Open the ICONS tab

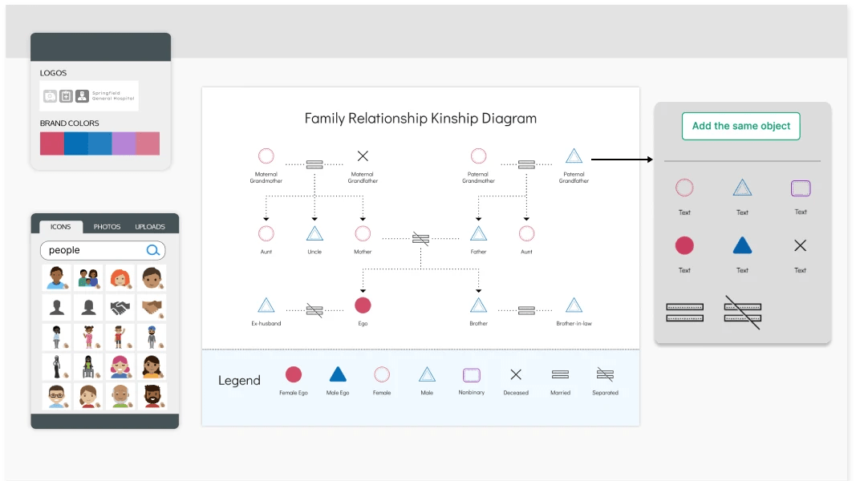click(60, 226)
